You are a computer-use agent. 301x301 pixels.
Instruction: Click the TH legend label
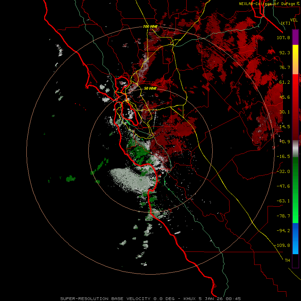(x=287, y=261)
